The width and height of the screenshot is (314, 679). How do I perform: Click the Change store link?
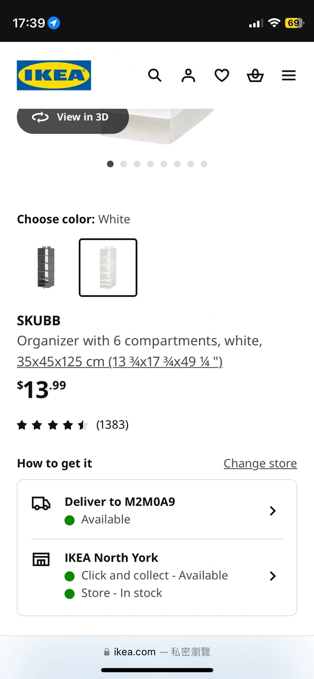(260, 464)
